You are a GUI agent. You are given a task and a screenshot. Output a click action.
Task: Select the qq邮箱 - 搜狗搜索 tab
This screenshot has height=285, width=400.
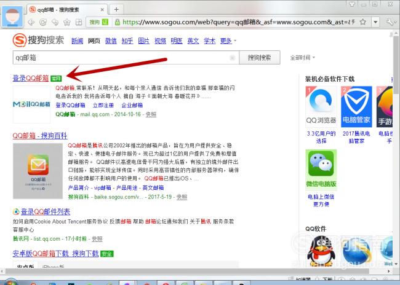pyautogui.click(x=67, y=10)
